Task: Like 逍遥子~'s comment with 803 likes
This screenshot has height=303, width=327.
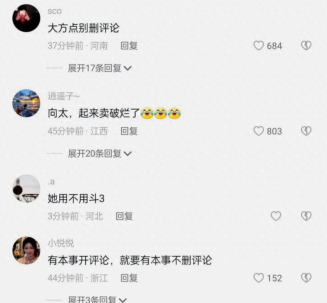Action: point(259,131)
